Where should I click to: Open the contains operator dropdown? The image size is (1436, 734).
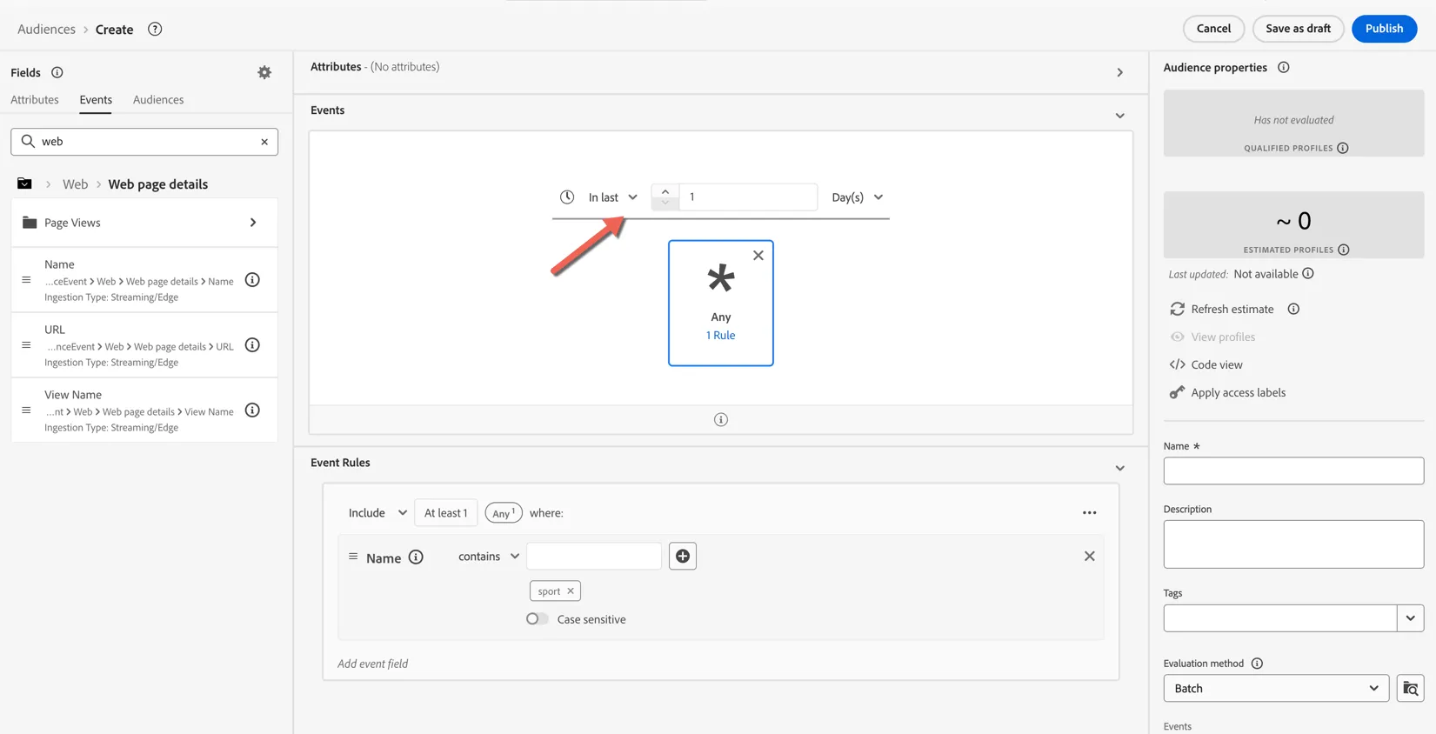tap(489, 557)
